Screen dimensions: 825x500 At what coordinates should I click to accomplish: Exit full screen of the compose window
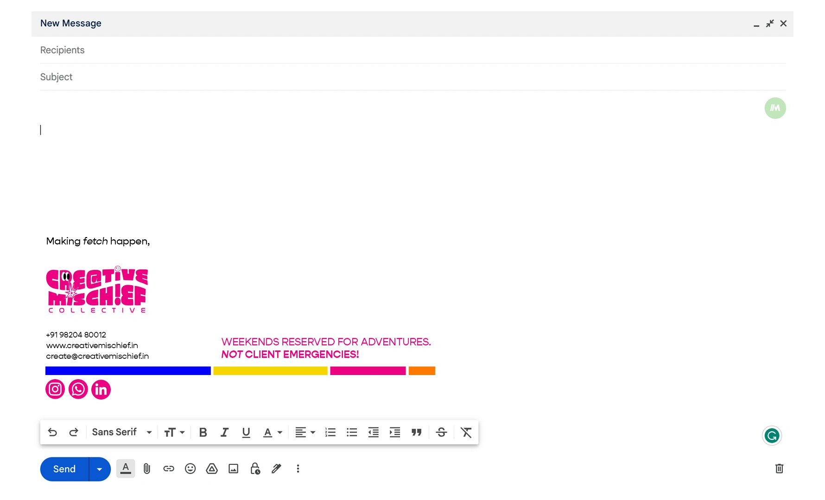tap(770, 23)
